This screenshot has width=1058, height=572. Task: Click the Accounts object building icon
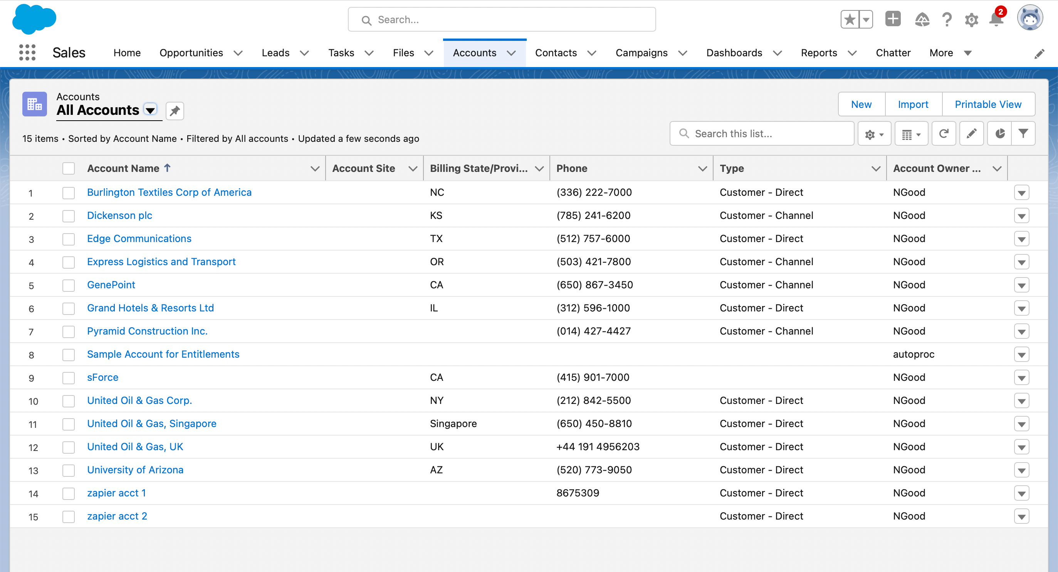coord(35,104)
